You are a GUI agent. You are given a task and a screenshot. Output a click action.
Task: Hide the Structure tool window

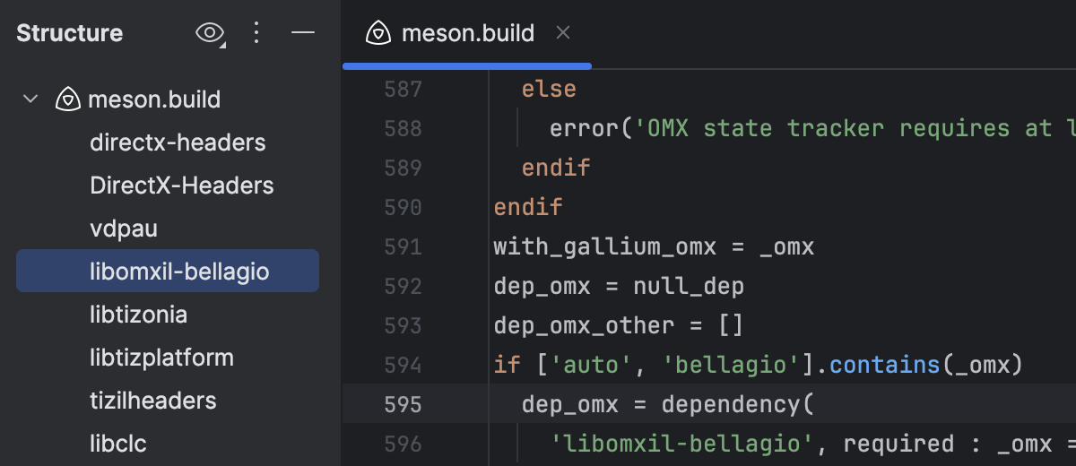303,34
